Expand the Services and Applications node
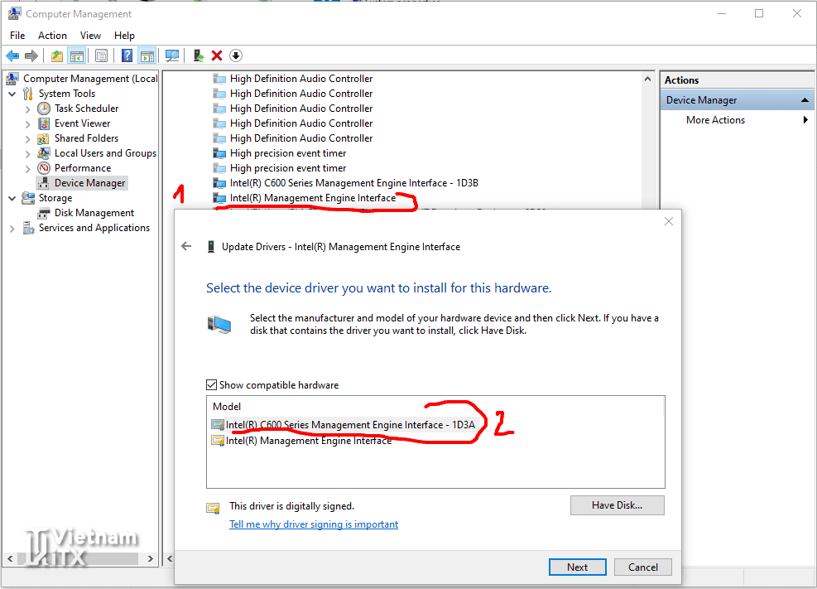817x589 pixels. point(12,228)
